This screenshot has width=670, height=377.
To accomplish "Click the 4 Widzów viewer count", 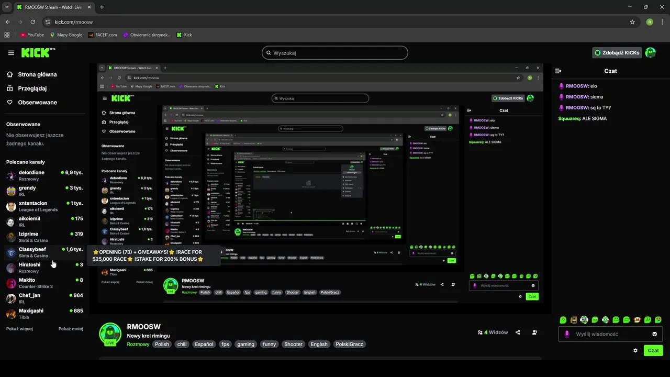I will click(x=493, y=332).
